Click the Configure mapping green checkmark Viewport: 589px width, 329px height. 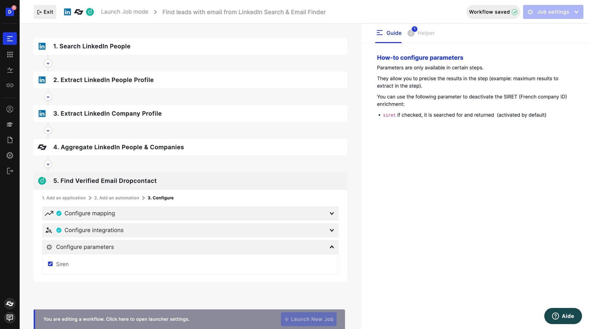(59, 213)
